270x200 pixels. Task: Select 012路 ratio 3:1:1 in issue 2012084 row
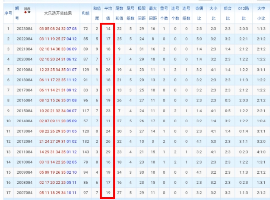click(x=243, y=141)
